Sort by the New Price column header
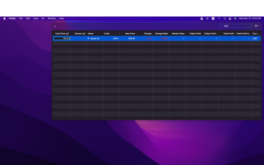This screenshot has height=165, width=264. (x=130, y=34)
